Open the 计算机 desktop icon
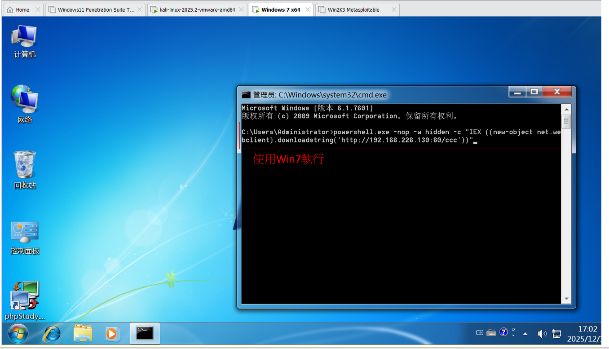This screenshot has width=609, height=349. 24,41
